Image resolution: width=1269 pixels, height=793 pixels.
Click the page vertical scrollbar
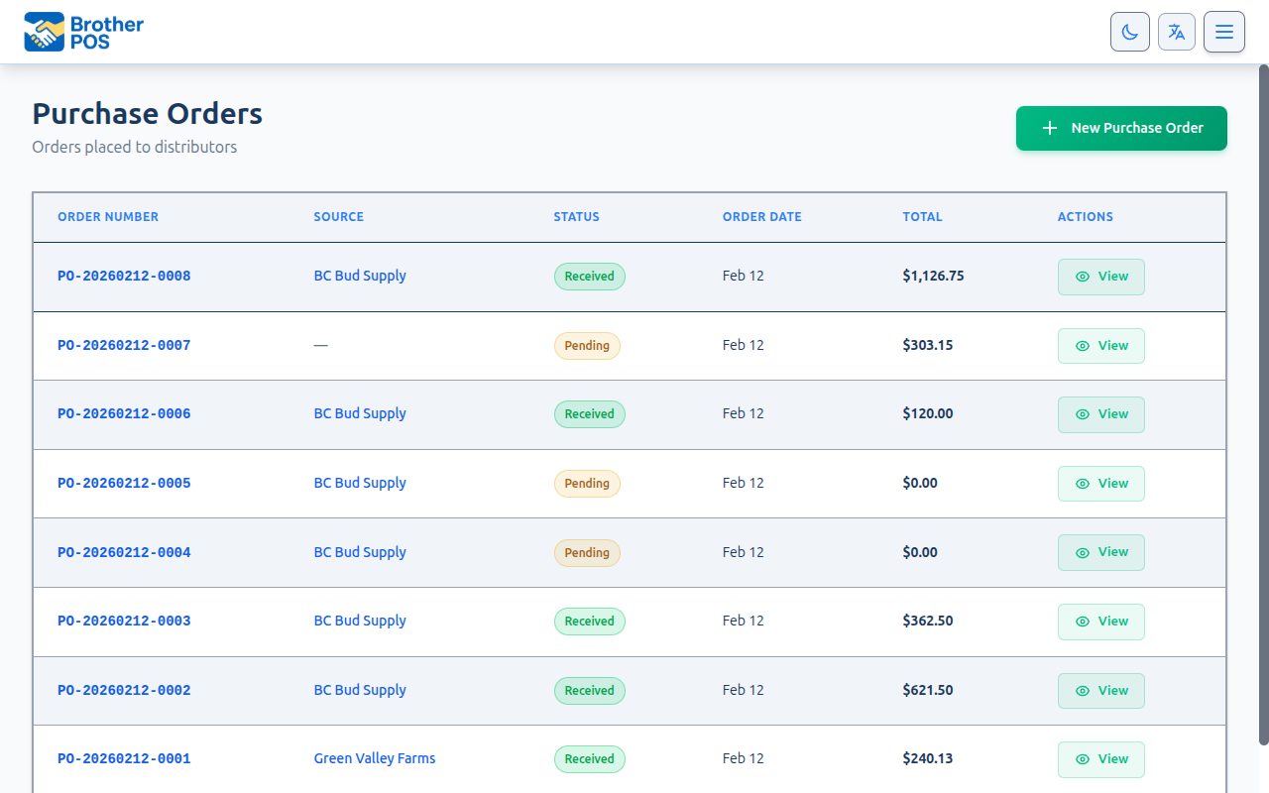coord(1263,396)
